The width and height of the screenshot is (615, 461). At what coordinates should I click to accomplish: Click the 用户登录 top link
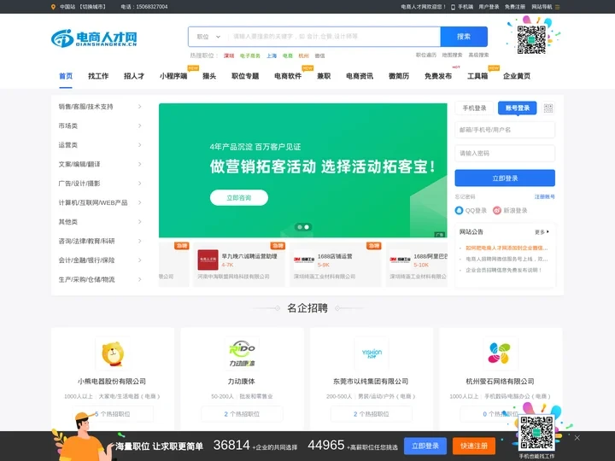(489, 7)
